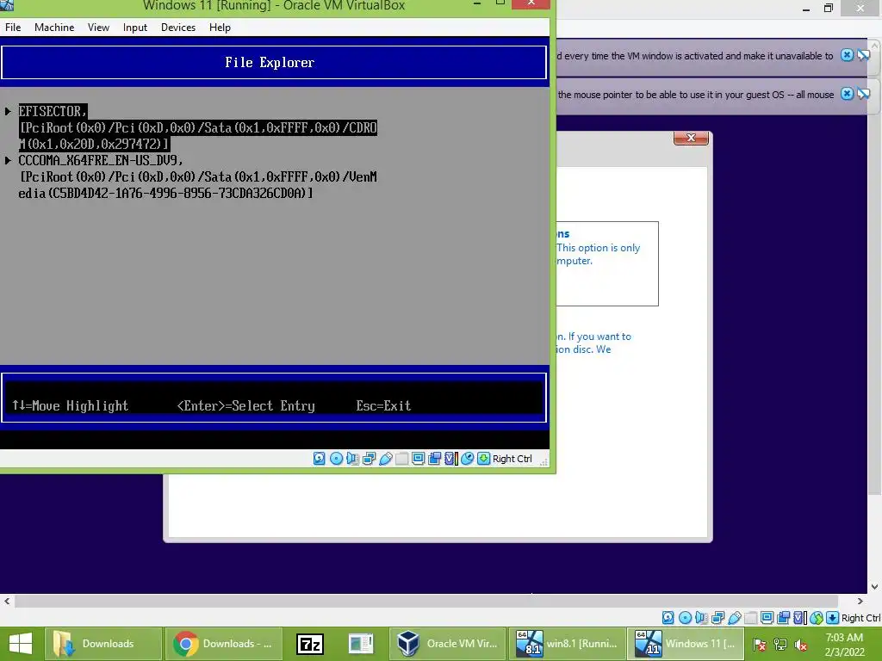Click CPU virtualization icon in Windows 11 VM status bar
The image size is (882, 661).
pyautogui.click(x=450, y=459)
